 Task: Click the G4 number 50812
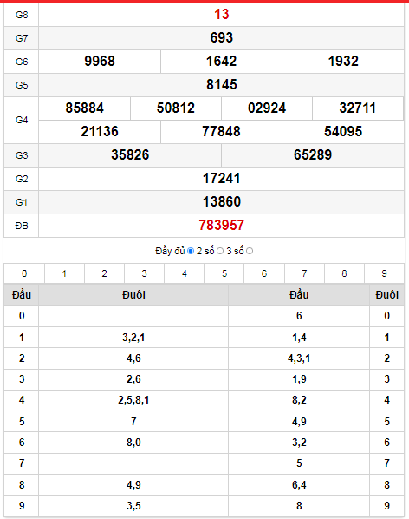point(176,108)
